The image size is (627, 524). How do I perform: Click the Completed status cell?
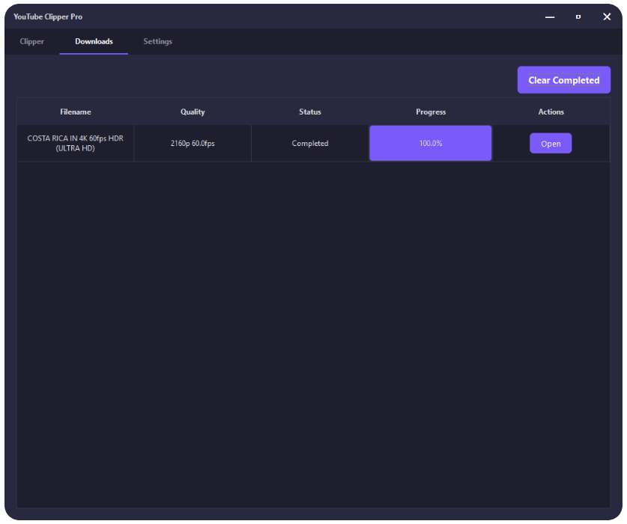point(310,143)
